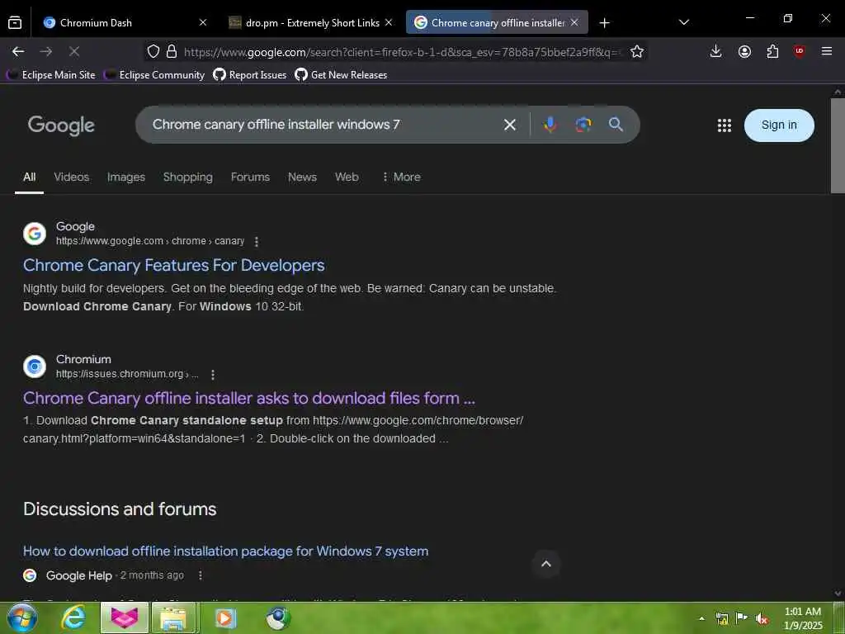The image size is (845, 634).
Task: Open Get New Releases bookmark
Action: click(341, 75)
